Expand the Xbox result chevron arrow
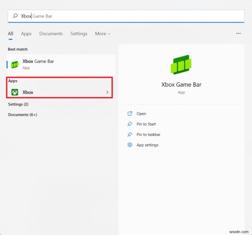 107,92
